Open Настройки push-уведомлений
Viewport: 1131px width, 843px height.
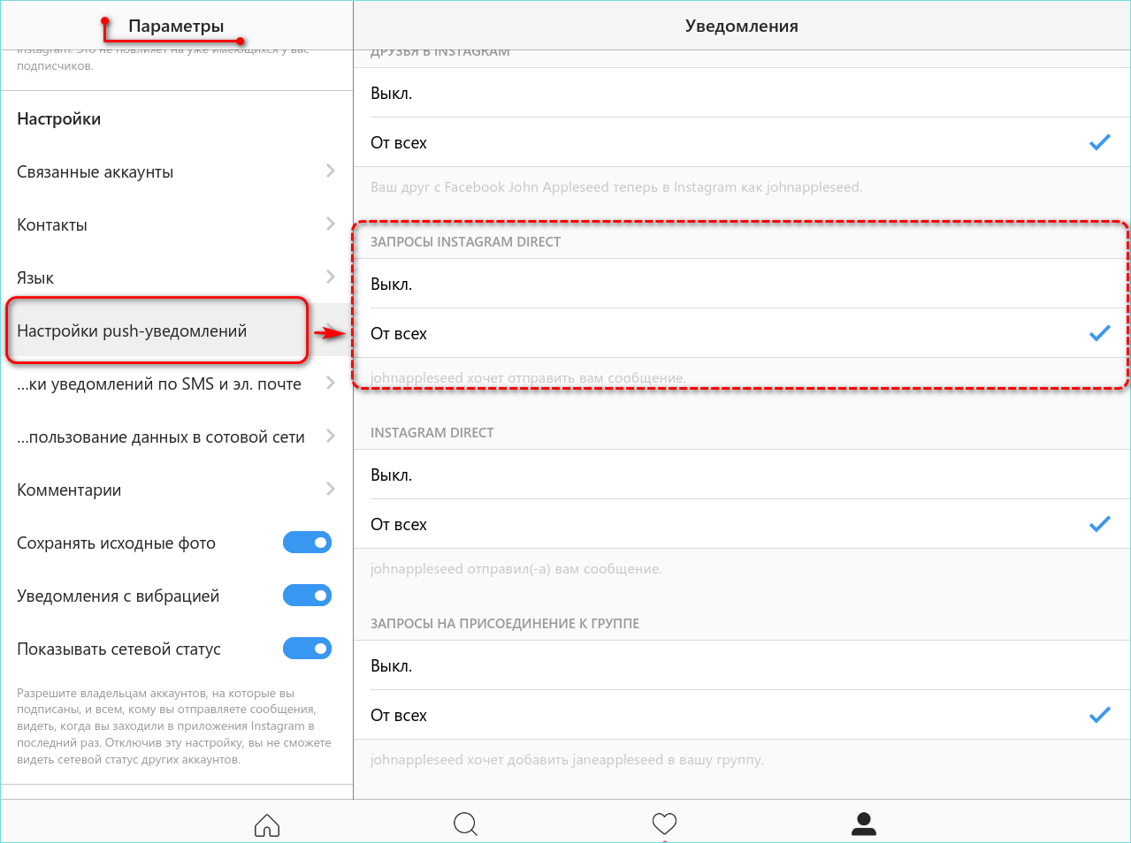pos(177,330)
